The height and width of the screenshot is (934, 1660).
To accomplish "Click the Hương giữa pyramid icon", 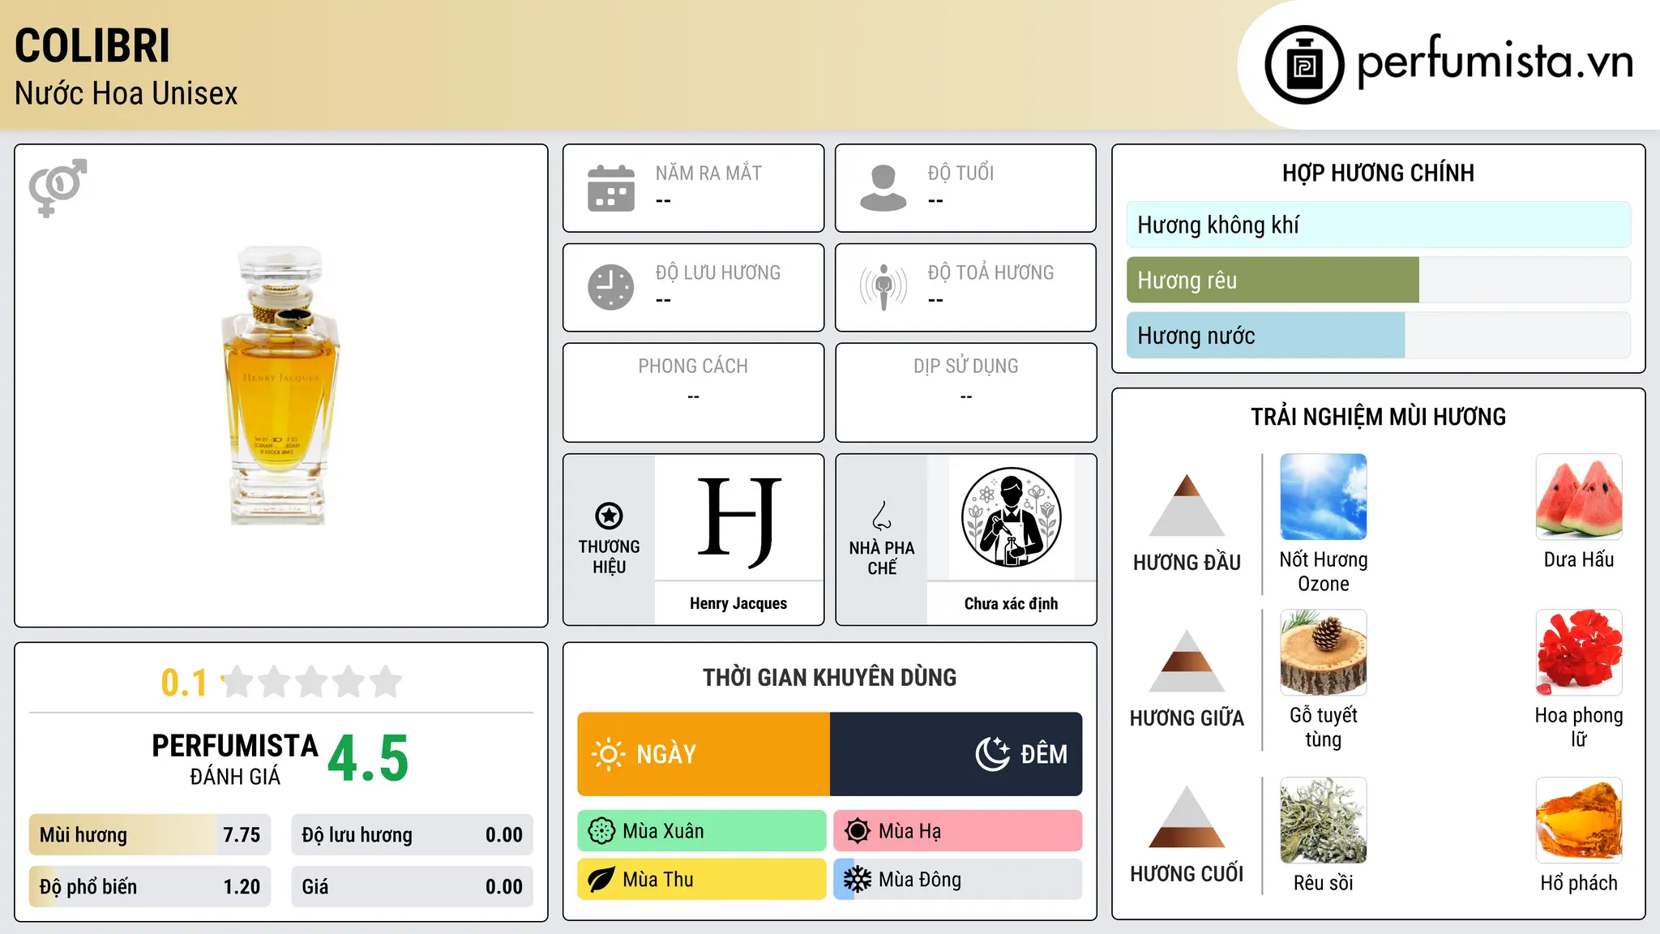I will click(1187, 661).
